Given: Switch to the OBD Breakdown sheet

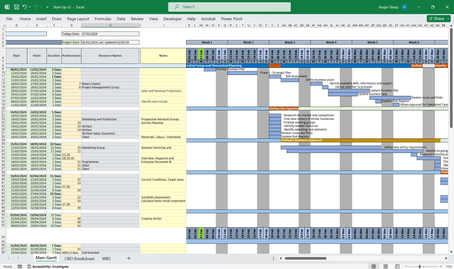Looking at the screenshot, I should [79, 259].
